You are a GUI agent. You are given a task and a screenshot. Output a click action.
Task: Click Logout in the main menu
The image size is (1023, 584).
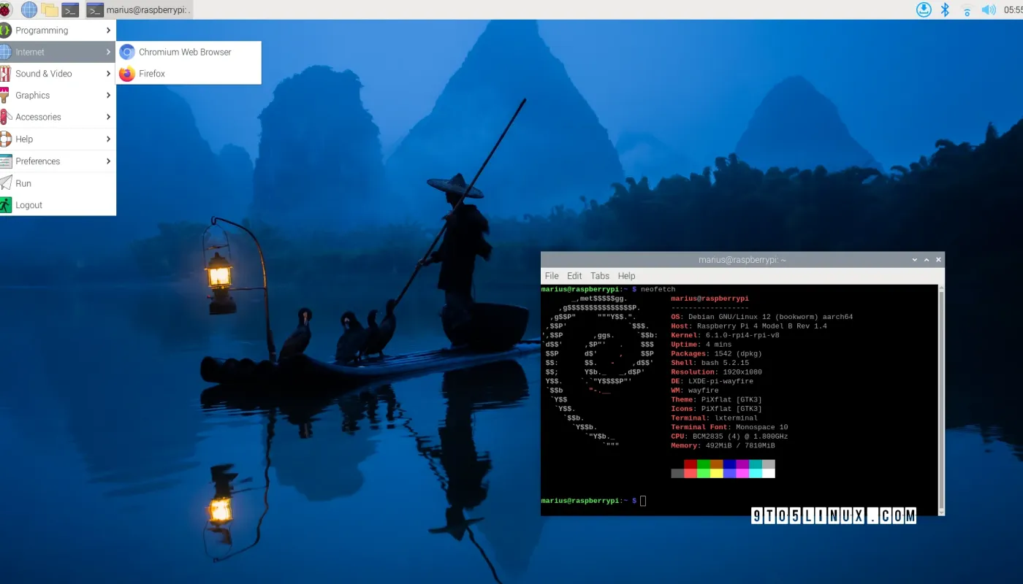coord(28,205)
